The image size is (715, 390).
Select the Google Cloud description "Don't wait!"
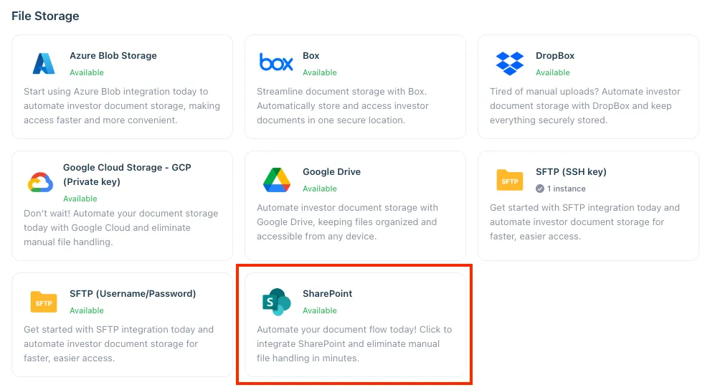click(x=120, y=227)
